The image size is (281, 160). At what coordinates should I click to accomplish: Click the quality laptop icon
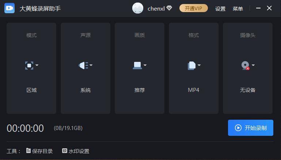coord(137,66)
